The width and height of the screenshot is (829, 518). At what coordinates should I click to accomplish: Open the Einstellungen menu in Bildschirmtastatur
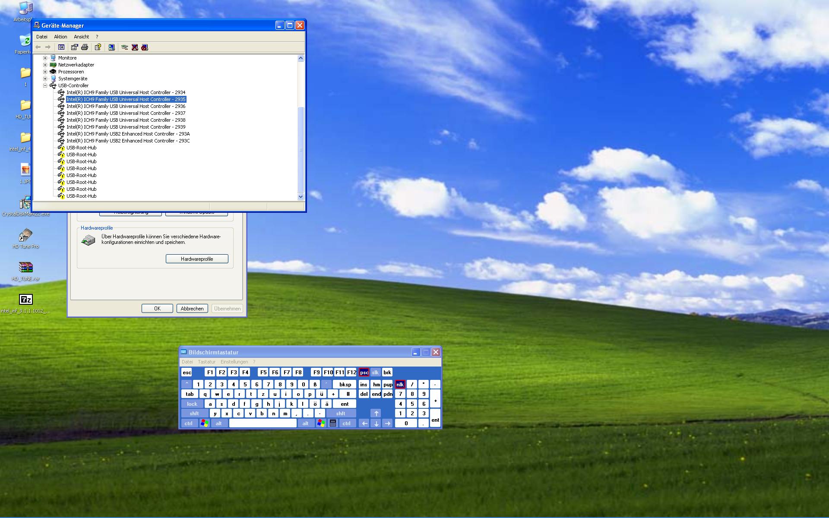[234, 362]
